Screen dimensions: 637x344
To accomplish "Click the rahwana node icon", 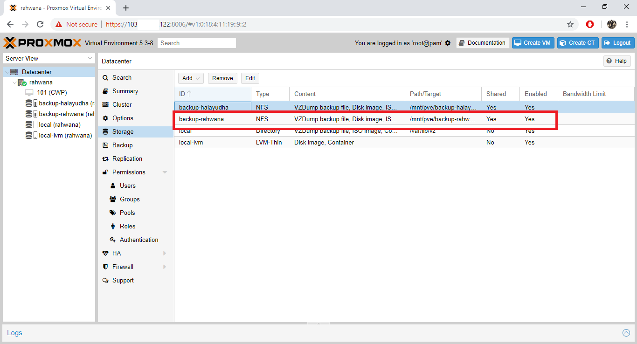I will pos(22,83).
